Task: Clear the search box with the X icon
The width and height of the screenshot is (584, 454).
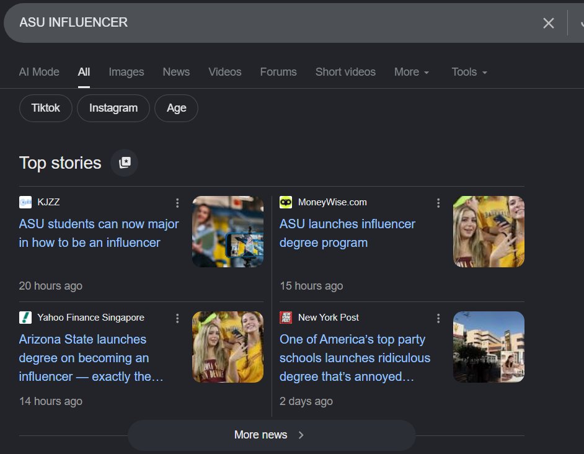Action: 548,23
